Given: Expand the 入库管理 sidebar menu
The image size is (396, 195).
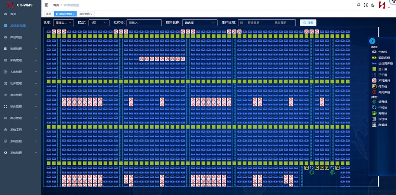Looking at the screenshot, I should click(20, 72).
